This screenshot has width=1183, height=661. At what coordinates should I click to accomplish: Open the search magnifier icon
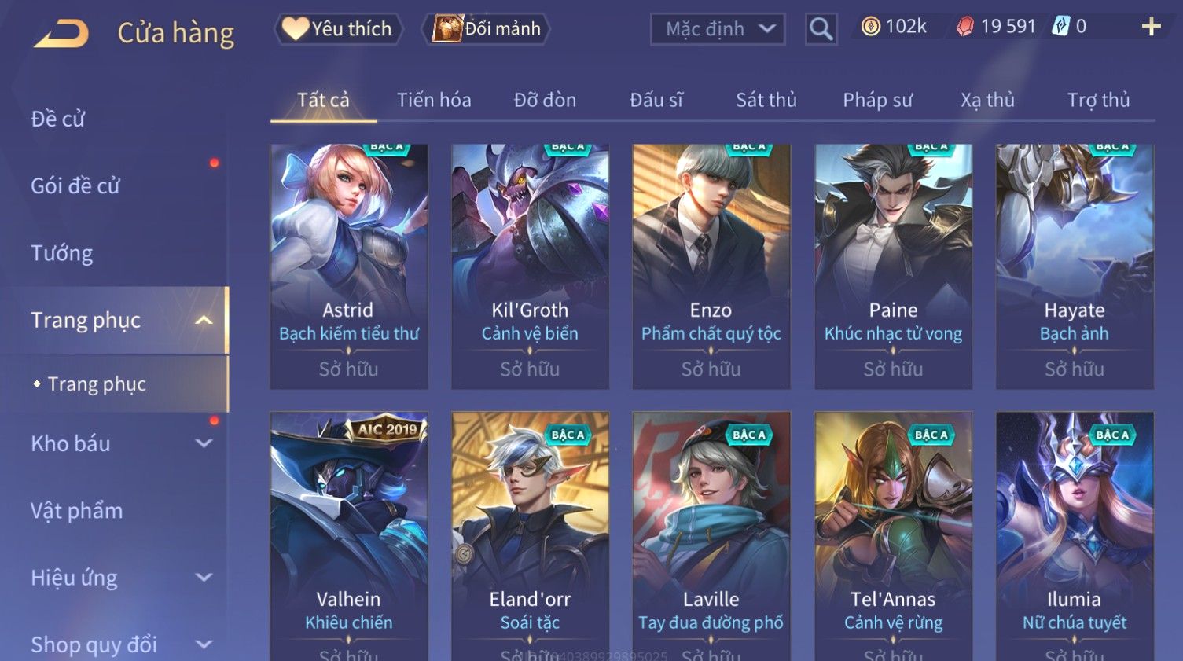click(x=821, y=29)
